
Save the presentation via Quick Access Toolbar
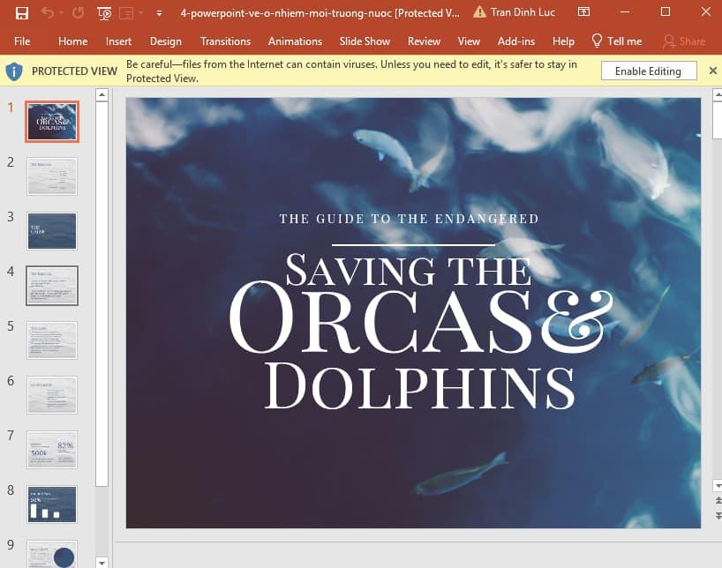click(21, 12)
